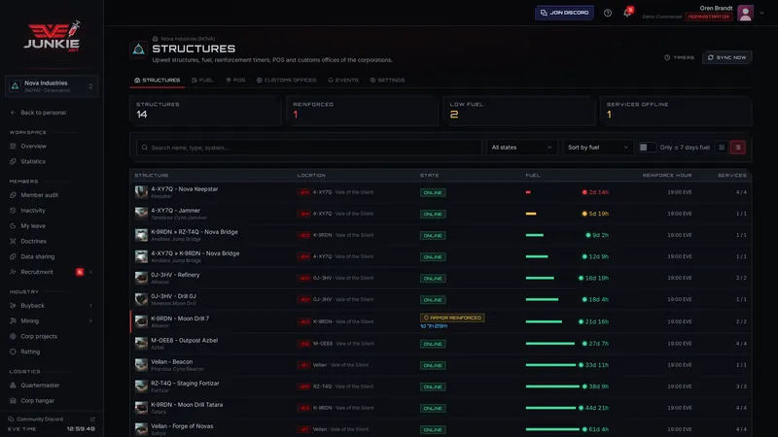This screenshot has height=437, width=778.
Task: Switch the Nova Industries corporation selector
Action: pyautogui.click(x=52, y=86)
